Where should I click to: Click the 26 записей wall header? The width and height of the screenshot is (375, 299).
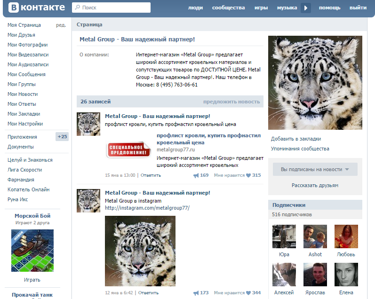pyautogui.click(x=96, y=102)
